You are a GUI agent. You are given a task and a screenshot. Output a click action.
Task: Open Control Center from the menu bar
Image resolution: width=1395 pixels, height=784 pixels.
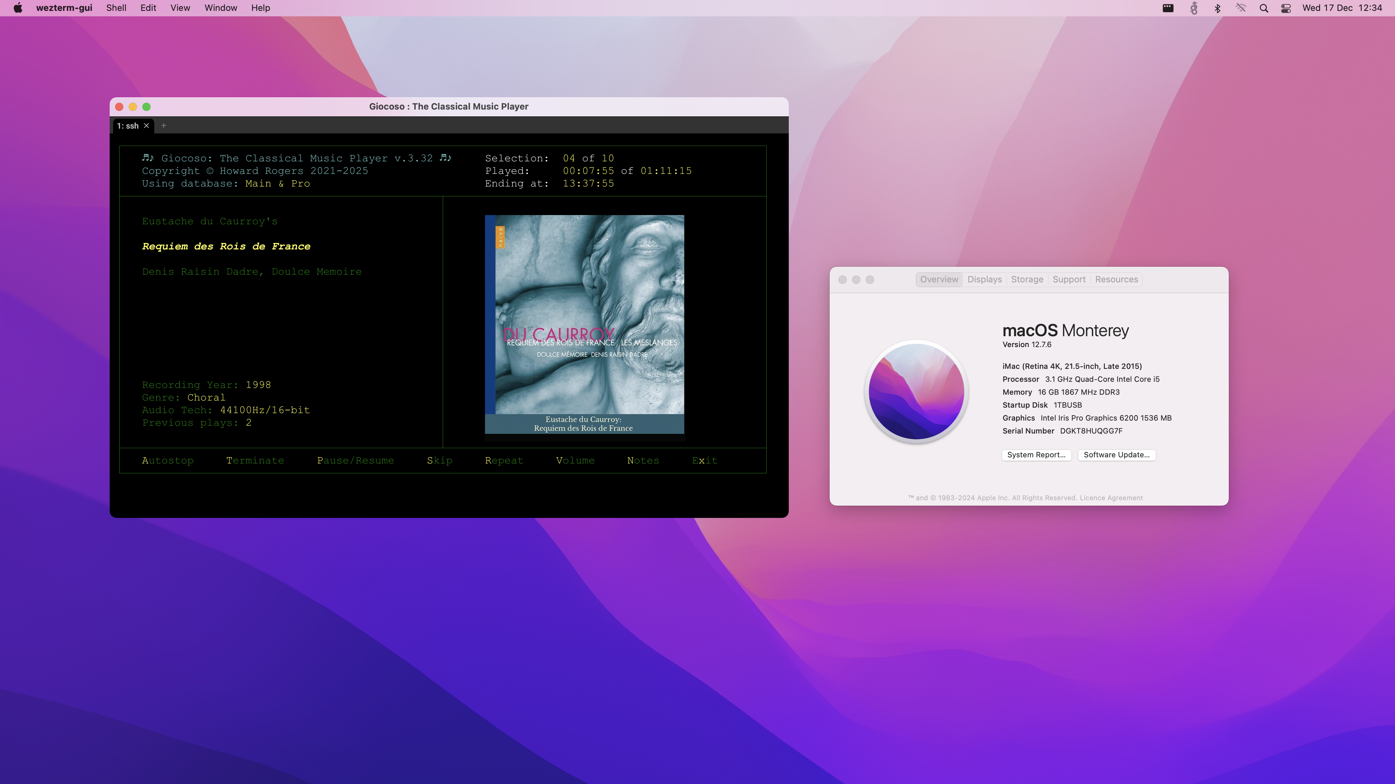(x=1286, y=7)
